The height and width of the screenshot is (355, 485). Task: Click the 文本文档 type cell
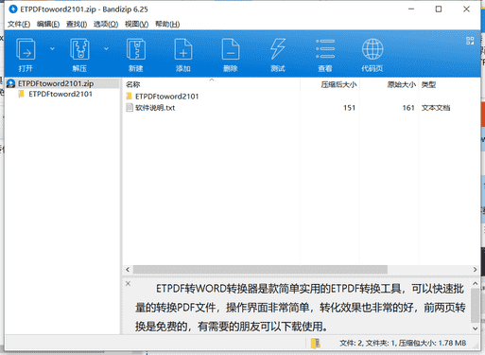[x=436, y=108]
